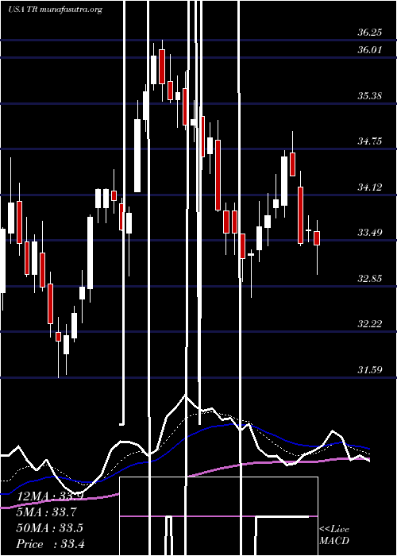Click the 12MA legend text
The height and width of the screenshot is (556, 397).
coord(49,496)
